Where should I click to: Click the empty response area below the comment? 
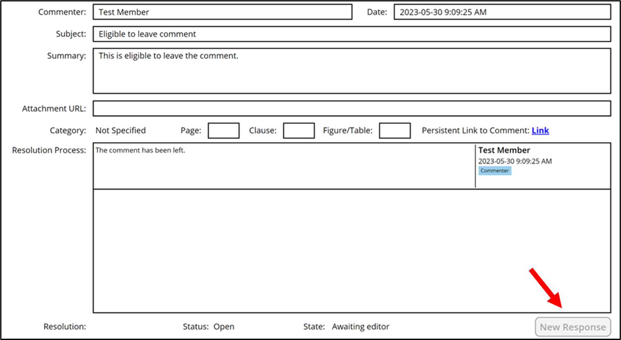(x=351, y=250)
